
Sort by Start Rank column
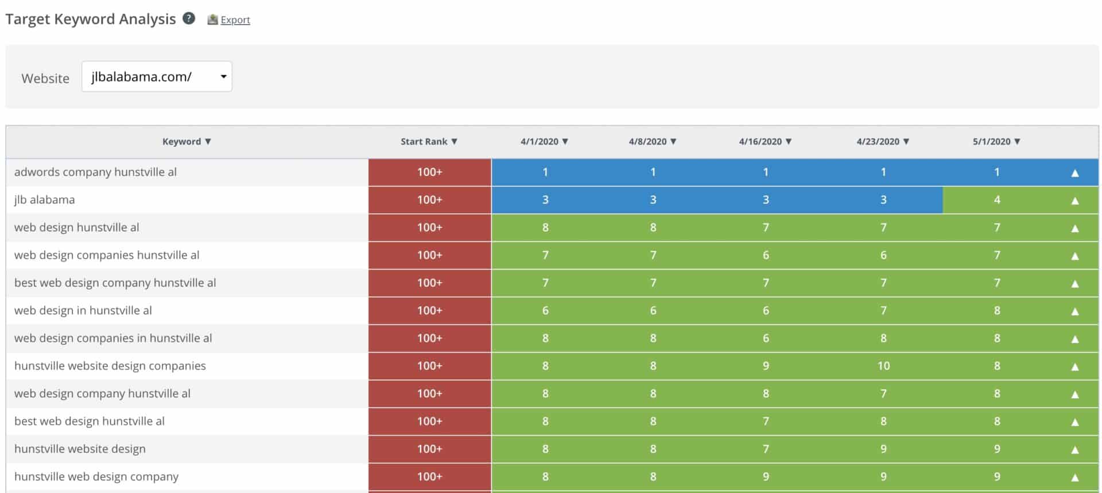coord(429,142)
